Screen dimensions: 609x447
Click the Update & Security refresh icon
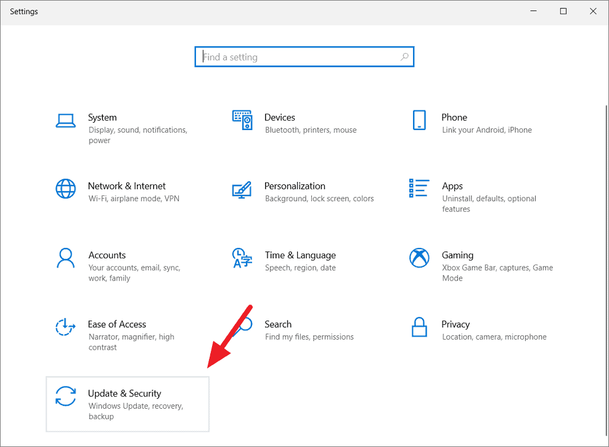[x=66, y=396]
